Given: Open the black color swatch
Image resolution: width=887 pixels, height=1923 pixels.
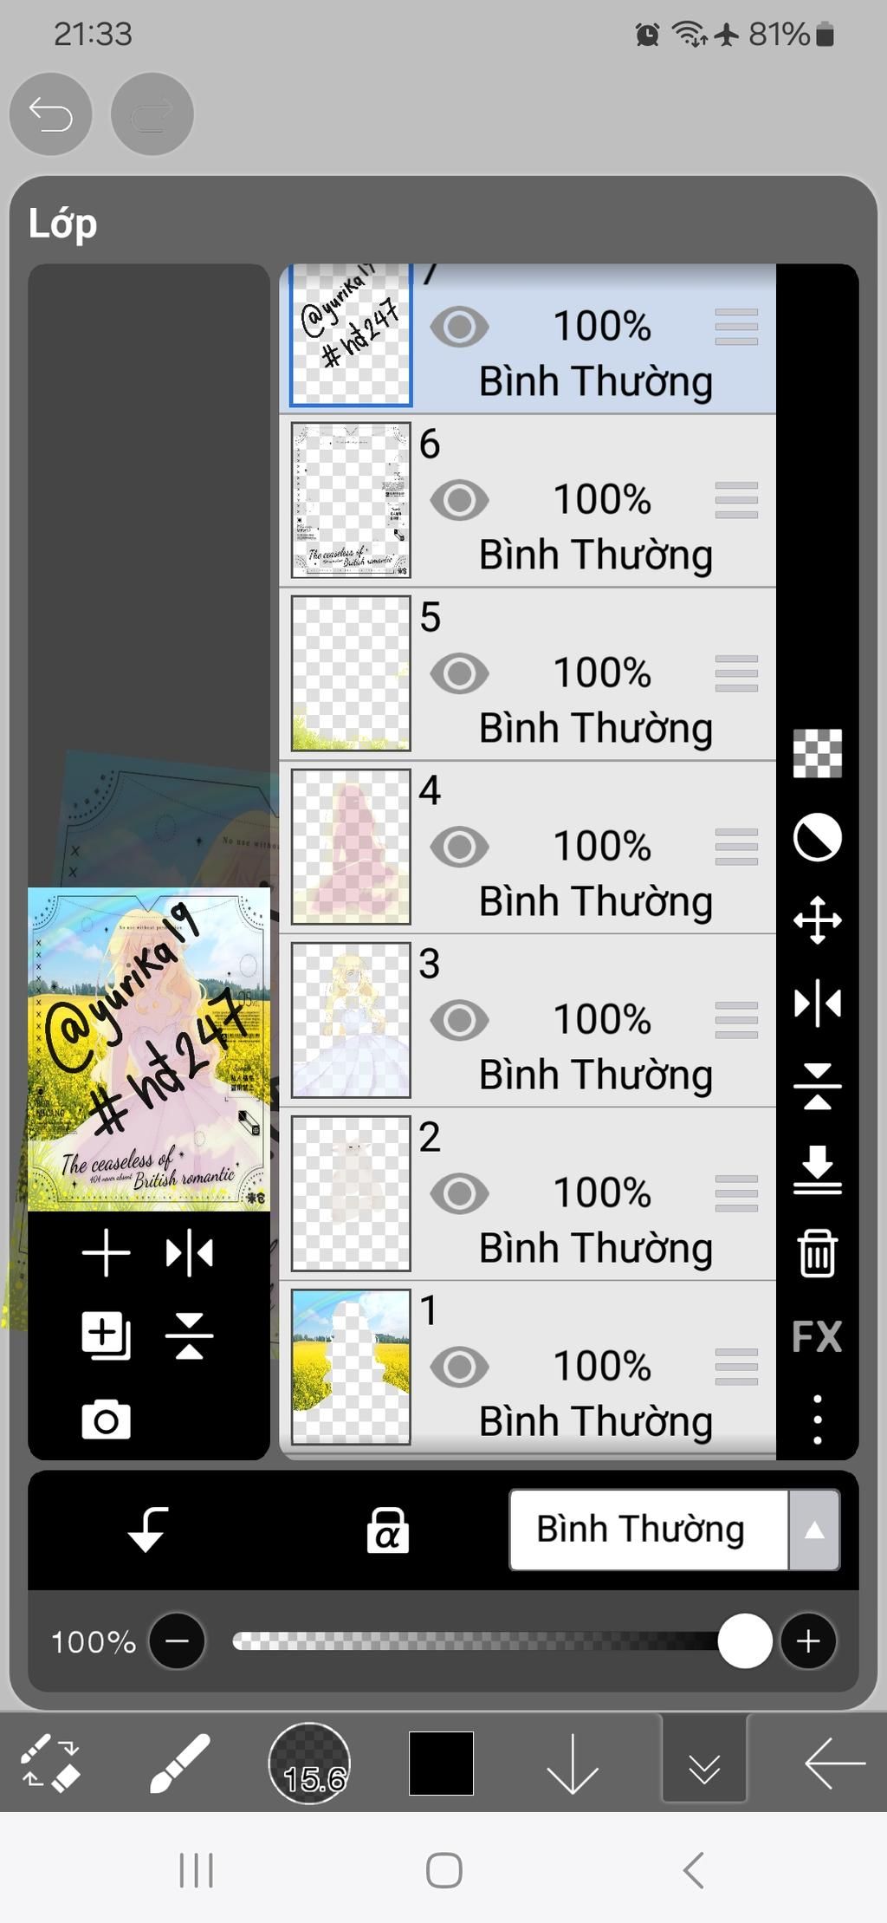Looking at the screenshot, I should click(x=441, y=1763).
